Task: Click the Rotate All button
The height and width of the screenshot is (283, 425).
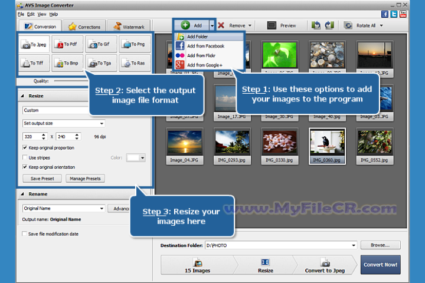Action: [360, 25]
